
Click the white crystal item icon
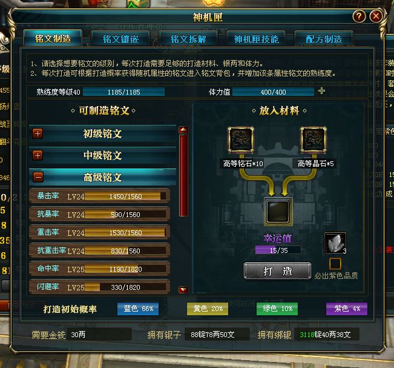pyautogui.click(x=335, y=243)
